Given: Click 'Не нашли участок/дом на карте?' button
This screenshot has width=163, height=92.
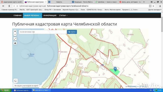Looking at the screenshot, I should pyautogui.click(x=26, y=86).
